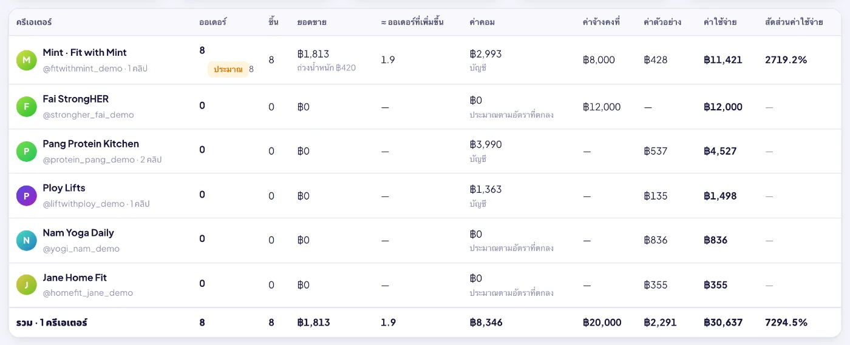Click ประมาณตามอัตราที่ตกลง in Nam Yoga Daily row
Screen dimensions: 850x345
pyautogui.click(x=512, y=248)
